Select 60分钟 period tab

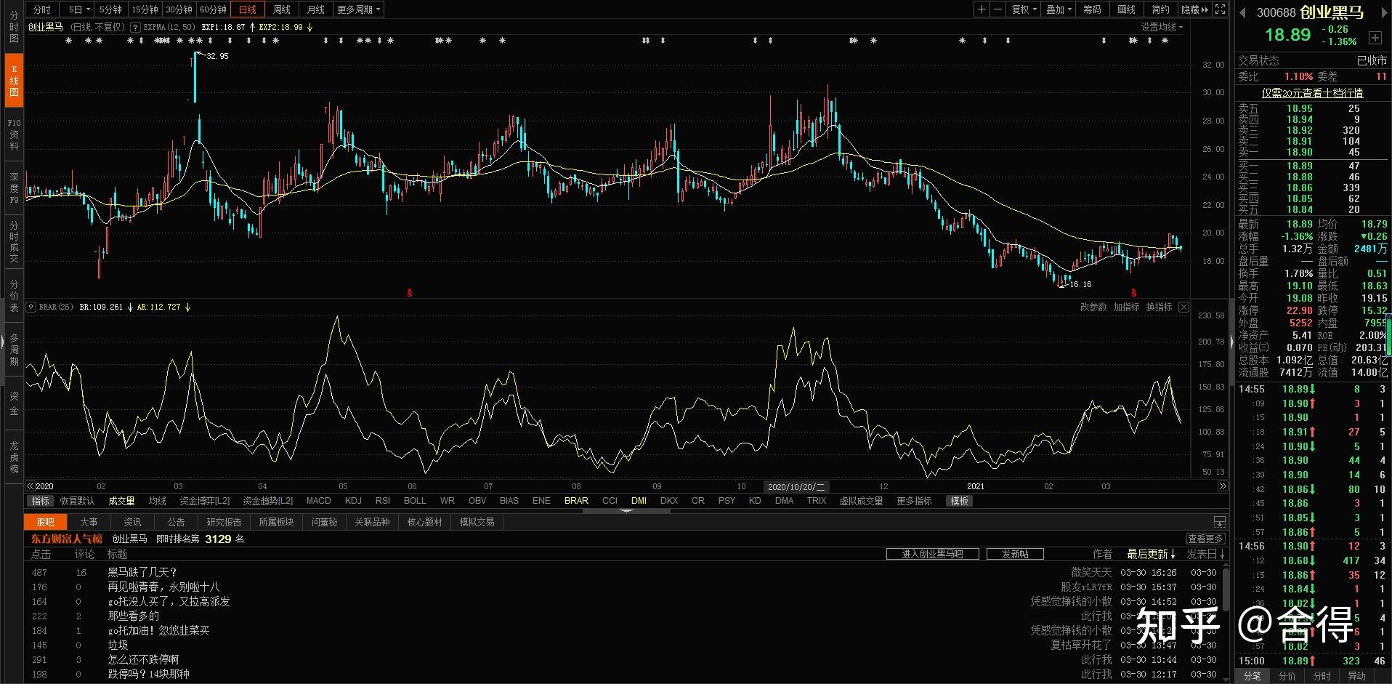coord(213,9)
